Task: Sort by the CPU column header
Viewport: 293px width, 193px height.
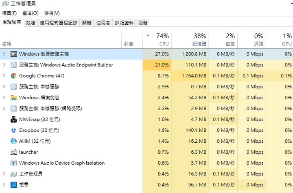Action: (x=157, y=40)
